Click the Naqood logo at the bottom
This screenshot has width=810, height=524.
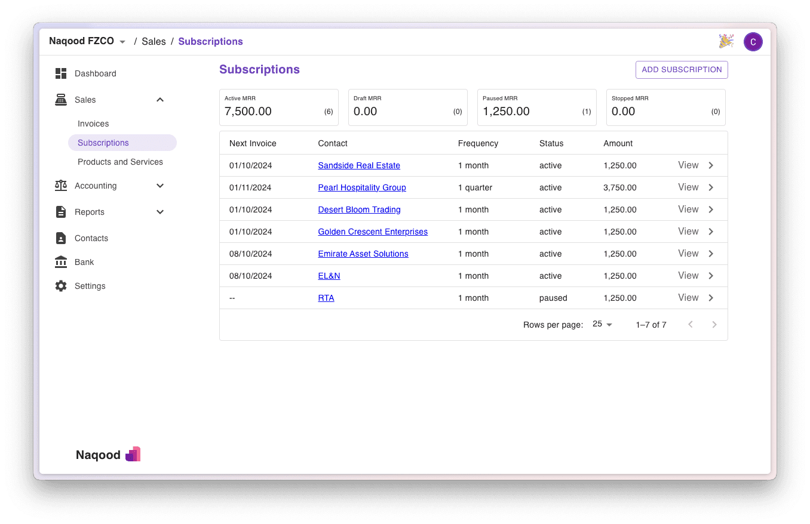click(x=108, y=454)
